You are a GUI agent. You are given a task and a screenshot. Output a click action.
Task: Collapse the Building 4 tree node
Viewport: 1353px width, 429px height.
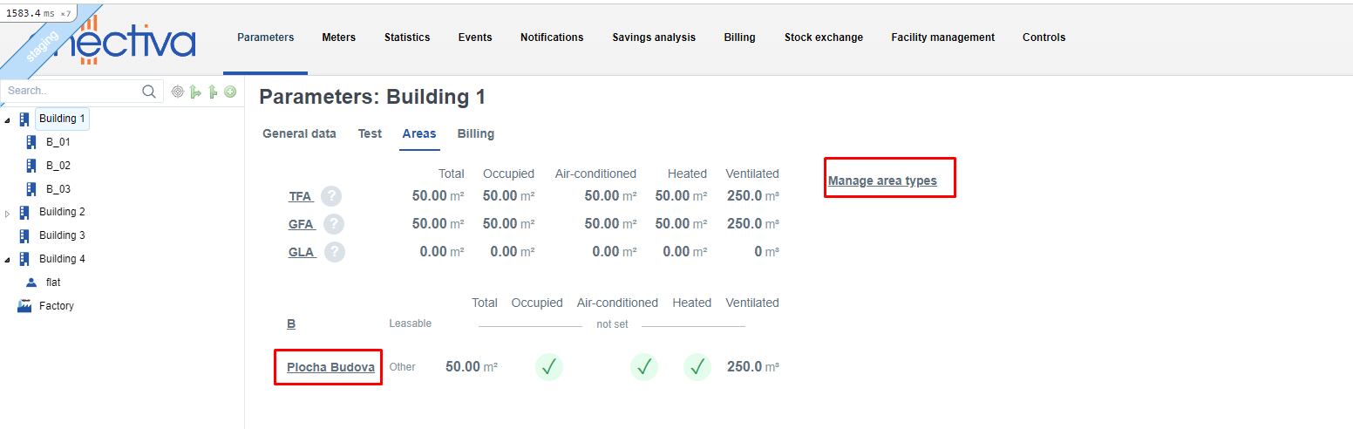tap(8, 260)
